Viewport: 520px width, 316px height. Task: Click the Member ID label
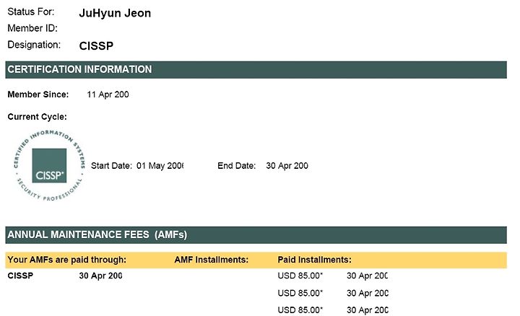click(32, 28)
